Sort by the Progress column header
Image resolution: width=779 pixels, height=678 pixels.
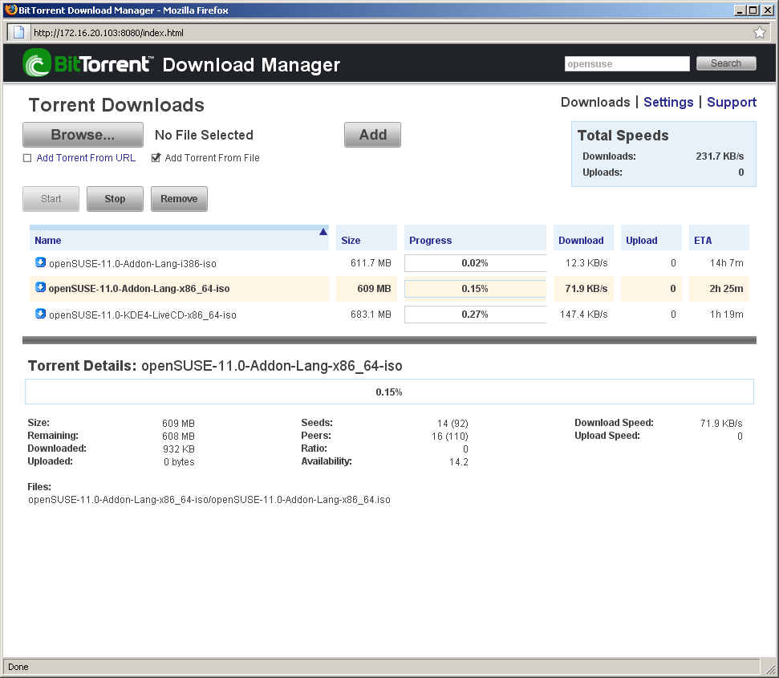(475, 238)
